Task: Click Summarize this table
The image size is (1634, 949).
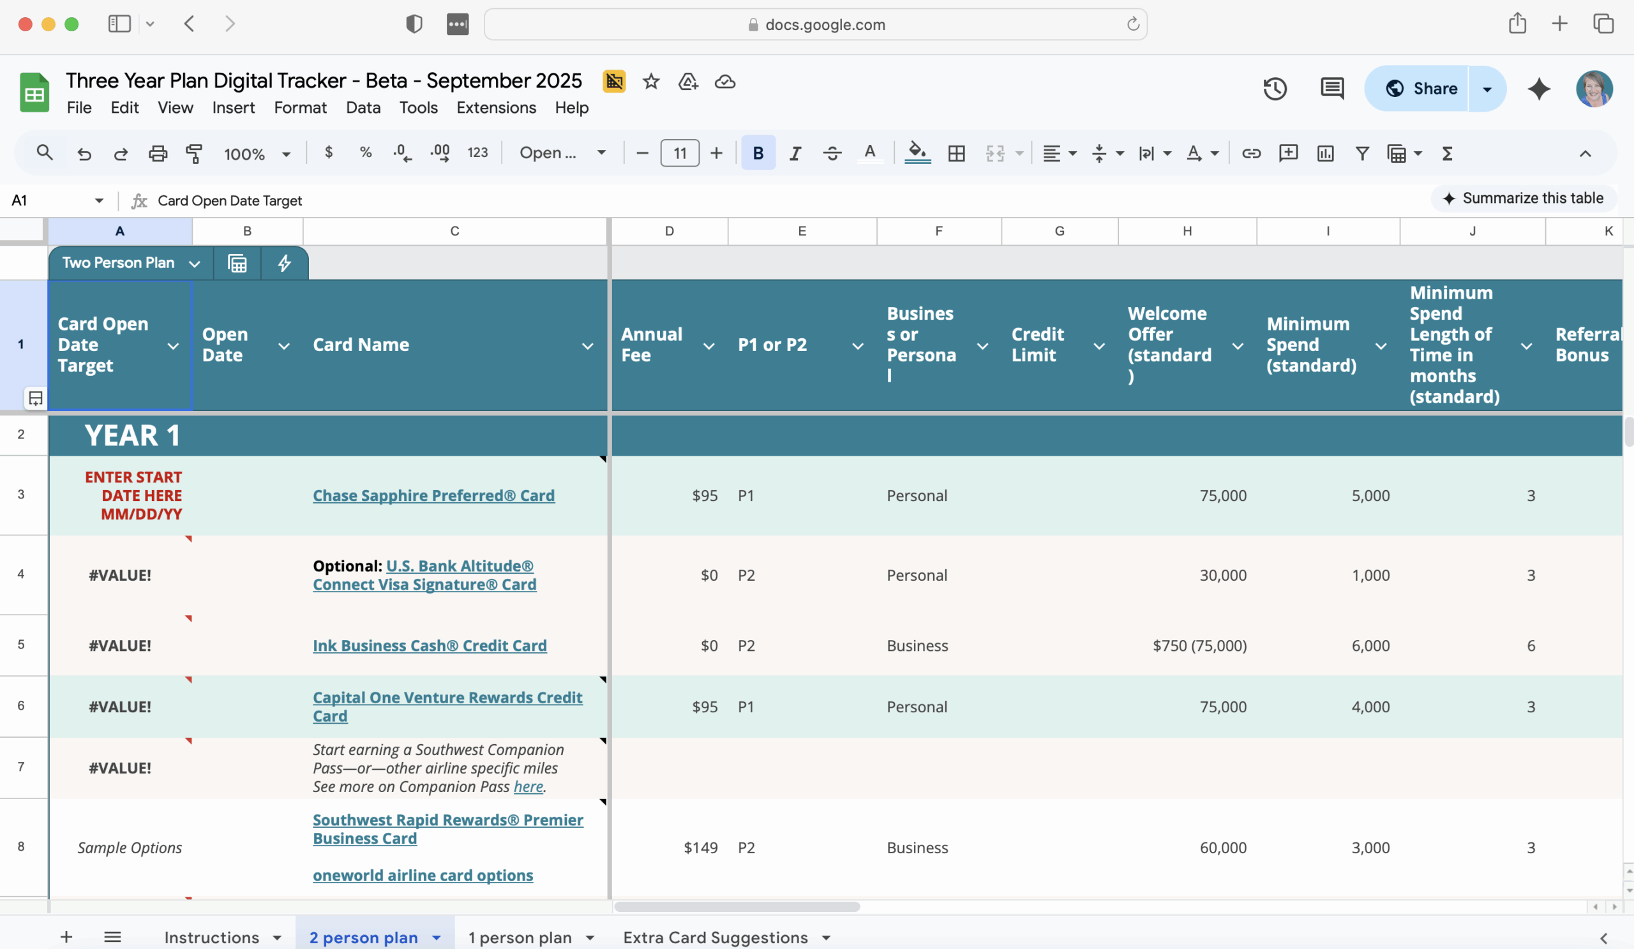Action: click(1523, 198)
